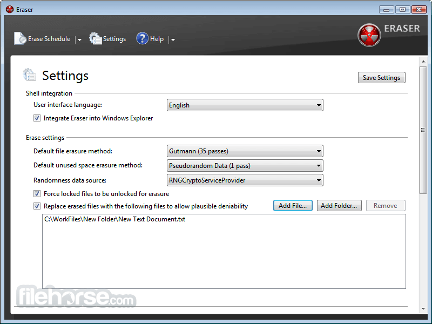432x324 pixels.
Task: Click the Settings gear icon in toolbar
Action: coord(96,38)
